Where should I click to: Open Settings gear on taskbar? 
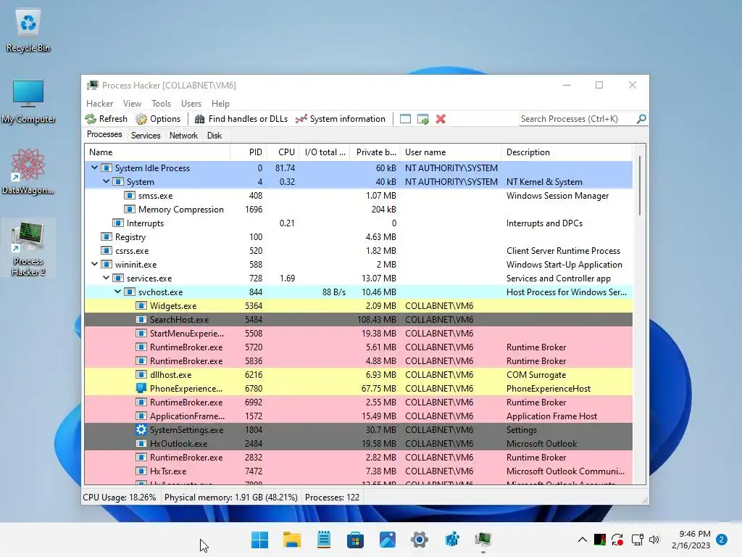(420, 540)
